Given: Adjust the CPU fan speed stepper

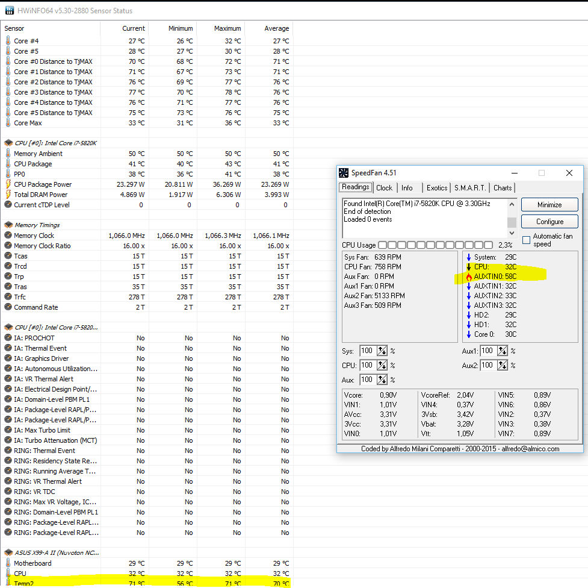Looking at the screenshot, I should tap(382, 365).
